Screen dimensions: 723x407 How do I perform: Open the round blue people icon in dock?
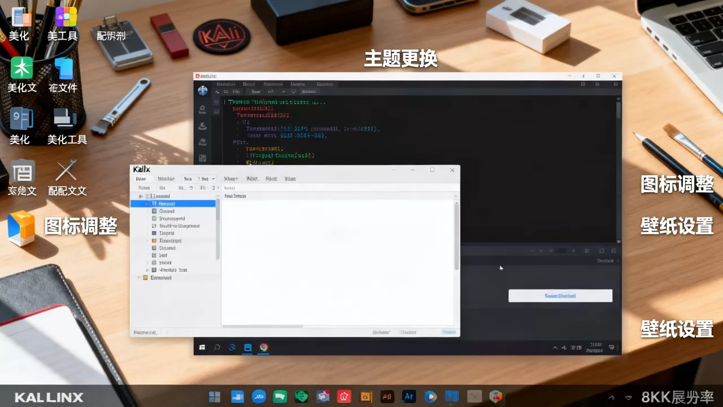[x=259, y=397]
